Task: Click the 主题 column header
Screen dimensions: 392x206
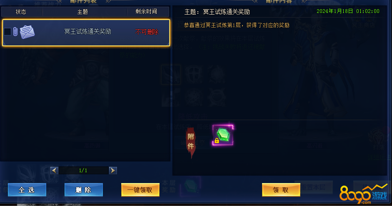Action: [x=83, y=12]
